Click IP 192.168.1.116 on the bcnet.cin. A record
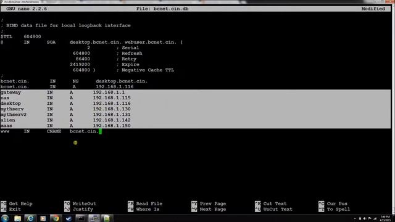Screen dimensions: 395x222 point(115,87)
